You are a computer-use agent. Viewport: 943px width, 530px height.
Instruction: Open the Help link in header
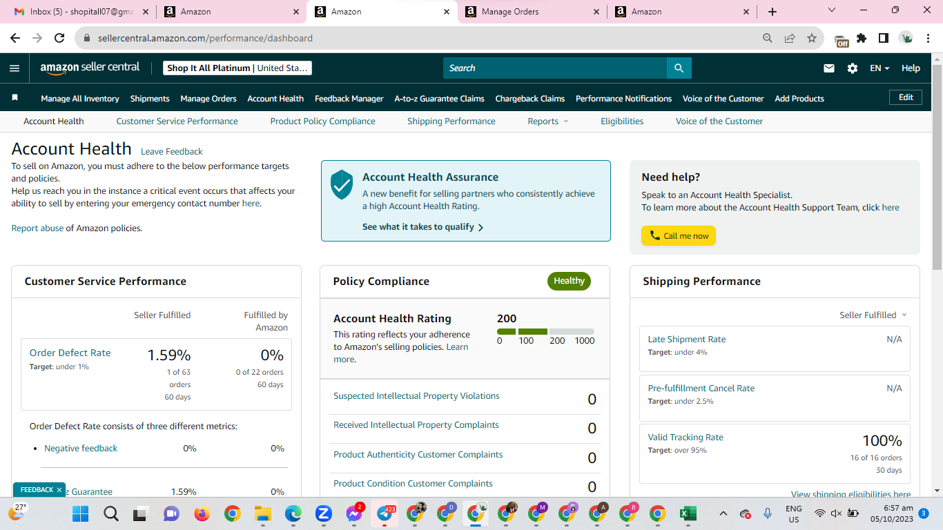(x=911, y=68)
